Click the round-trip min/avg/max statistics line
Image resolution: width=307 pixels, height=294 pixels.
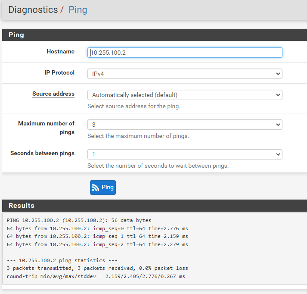pyautogui.click(x=96, y=276)
